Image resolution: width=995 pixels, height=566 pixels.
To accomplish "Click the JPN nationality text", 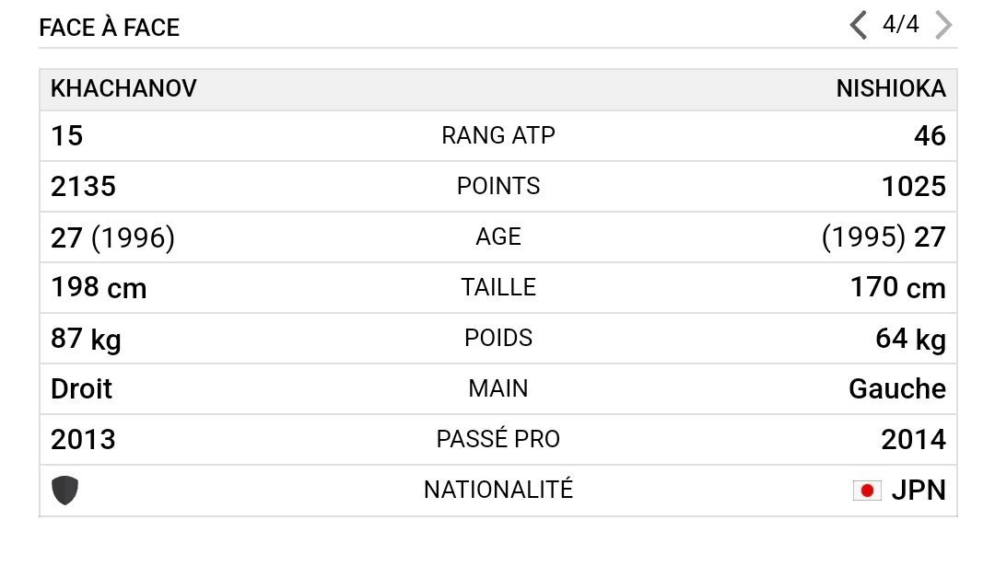I will coord(918,491).
